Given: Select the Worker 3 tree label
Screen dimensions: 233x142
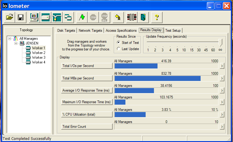Looking at the screenshot, I should tap(39, 58).
